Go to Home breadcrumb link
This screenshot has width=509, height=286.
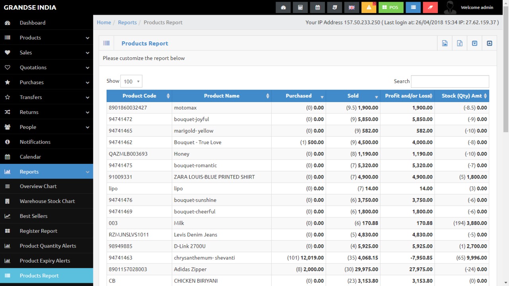pyautogui.click(x=104, y=22)
